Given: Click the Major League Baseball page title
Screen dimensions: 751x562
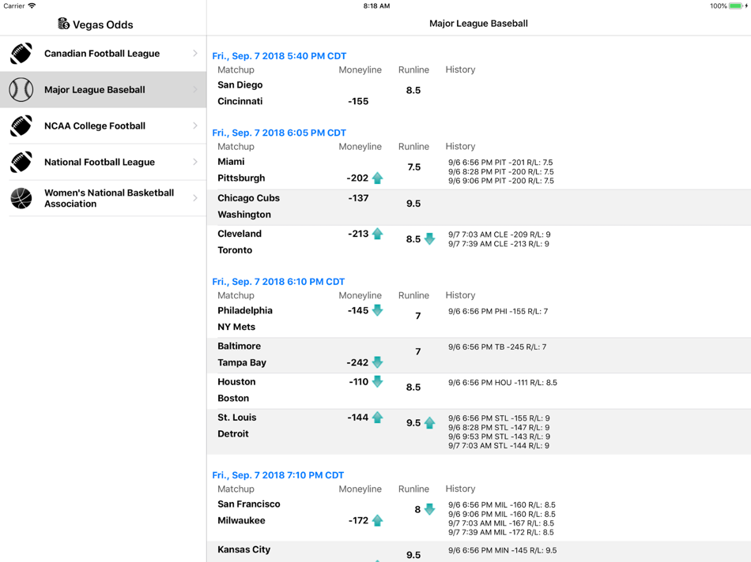Looking at the screenshot, I should click(478, 24).
